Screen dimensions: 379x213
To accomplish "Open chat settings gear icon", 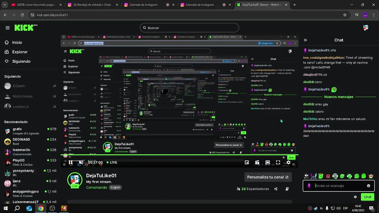I will 355,197.
